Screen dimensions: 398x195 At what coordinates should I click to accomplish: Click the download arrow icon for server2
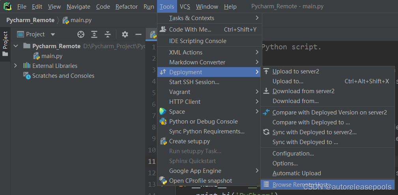[x=266, y=91]
